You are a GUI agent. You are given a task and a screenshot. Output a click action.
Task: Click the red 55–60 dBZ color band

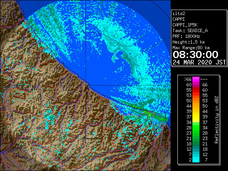pyautogui.click(x=196, y=90)
